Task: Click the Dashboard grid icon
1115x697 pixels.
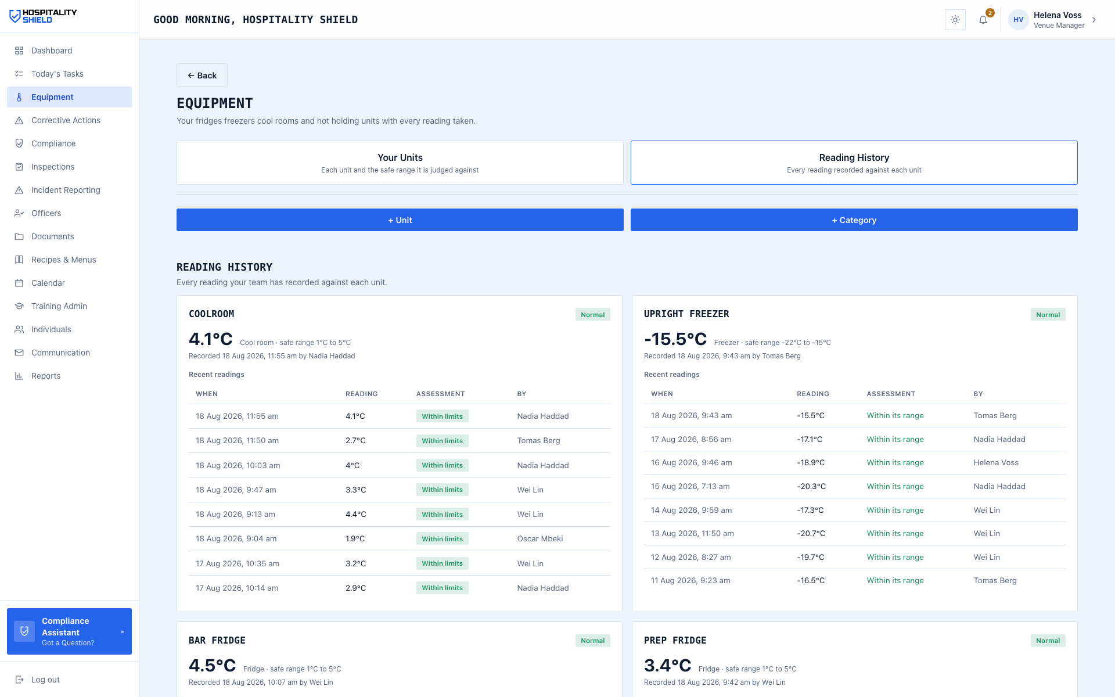Action: [19, 51]
